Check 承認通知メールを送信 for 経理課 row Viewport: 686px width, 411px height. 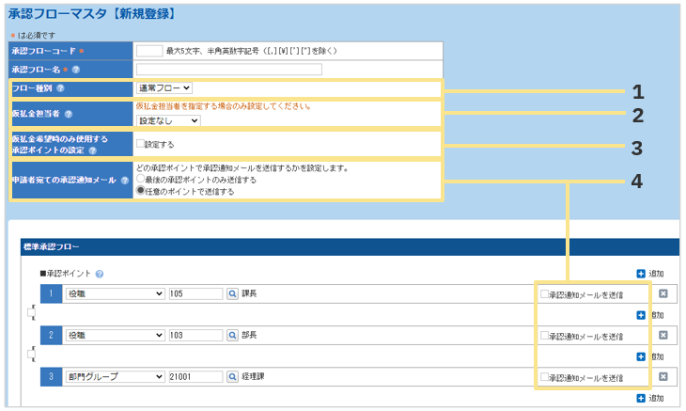tap(544, 376)
